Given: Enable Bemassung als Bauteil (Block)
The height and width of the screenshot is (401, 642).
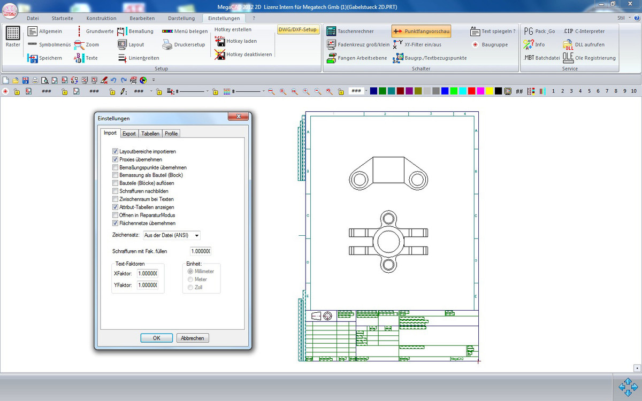Looking at the screenshot, I should (115, 175).
